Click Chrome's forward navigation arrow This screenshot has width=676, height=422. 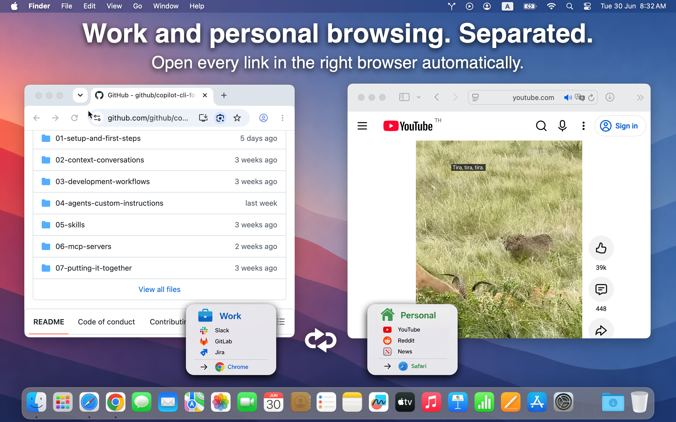pos(55,118)
